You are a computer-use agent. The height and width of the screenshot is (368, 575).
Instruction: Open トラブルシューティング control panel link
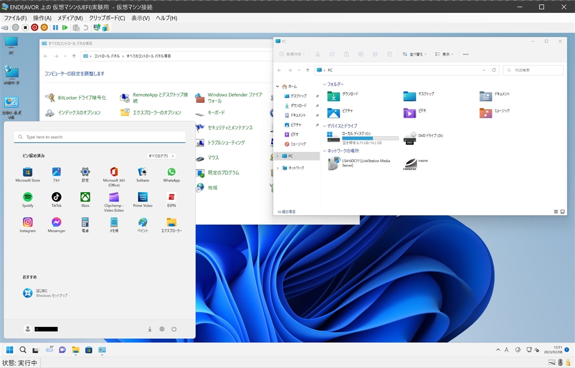pos(226,143)
